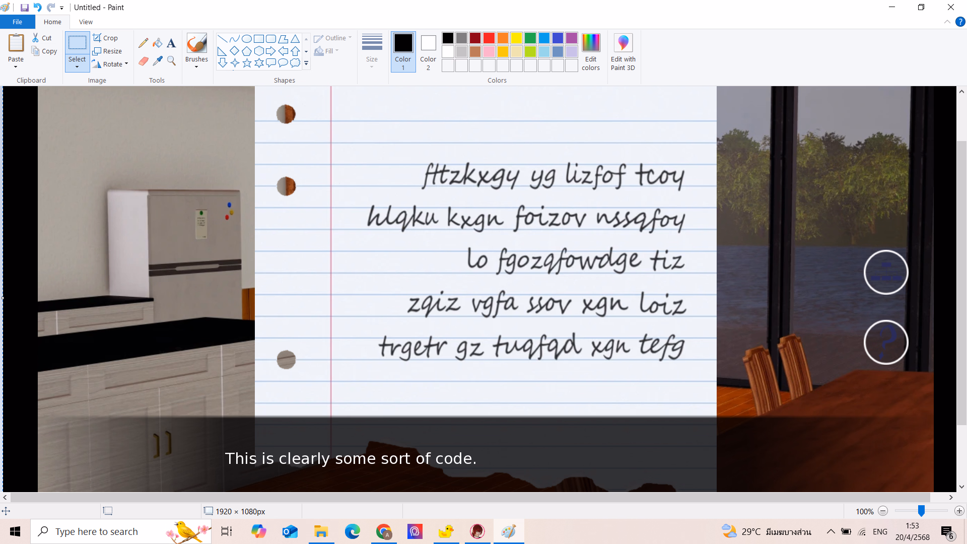Select the Pencil tool

[x=144, y=43]
